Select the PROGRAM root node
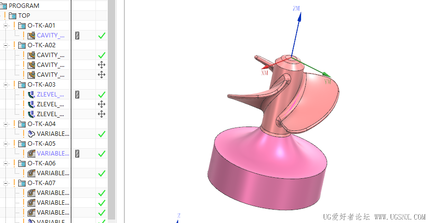 (x=24, y=6)
